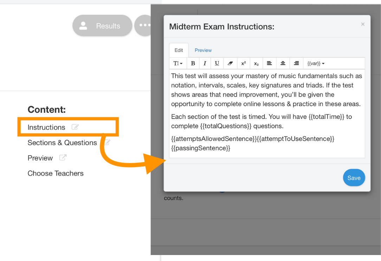Click the Results button
Image resolution: width=381 pixels, height=261 pixels.
click(x=102, y=26)
